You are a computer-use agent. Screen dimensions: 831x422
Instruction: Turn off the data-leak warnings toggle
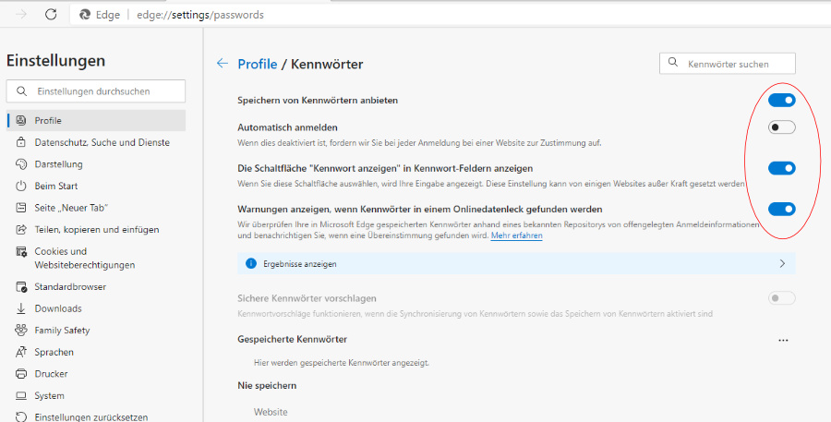[781, 209]
